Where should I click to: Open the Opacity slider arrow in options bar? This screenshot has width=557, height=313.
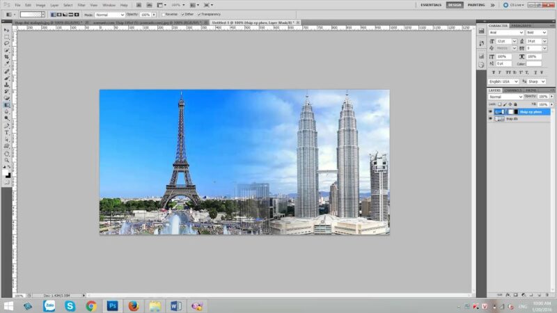point(154,15)
